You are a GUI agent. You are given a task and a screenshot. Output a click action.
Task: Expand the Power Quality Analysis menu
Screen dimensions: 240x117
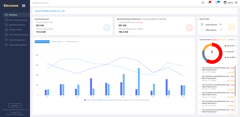(17, 34)
